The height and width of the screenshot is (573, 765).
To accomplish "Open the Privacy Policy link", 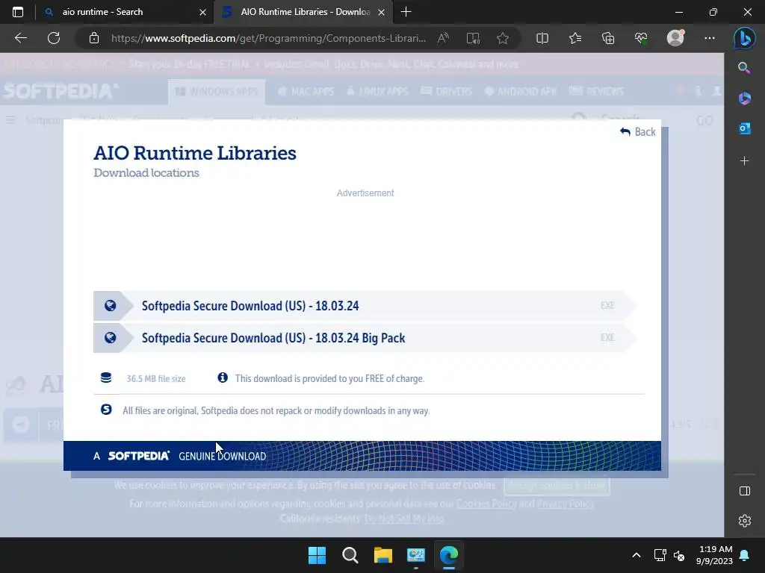I will 566,504.
